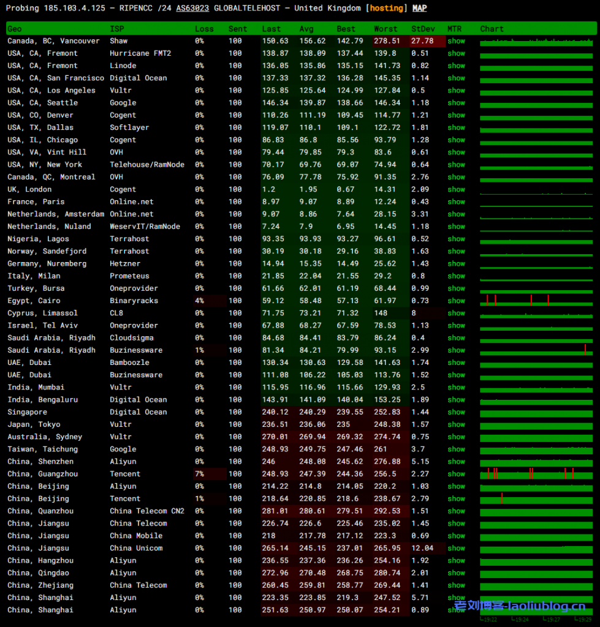Click show for Egypt Cairo Binaryracks
The height and width of the screenshot is (627, 600).
point(456,301)
